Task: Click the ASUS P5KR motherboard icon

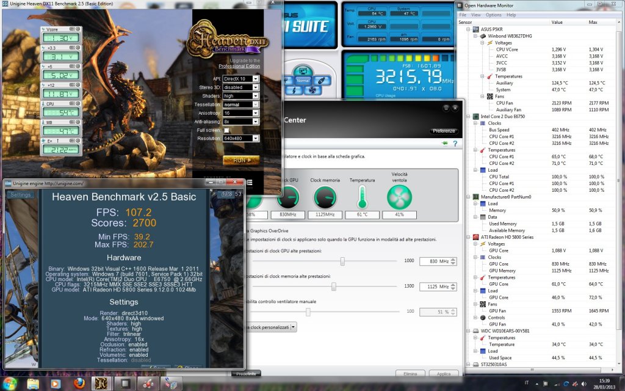Action: (x=475, y=29)
